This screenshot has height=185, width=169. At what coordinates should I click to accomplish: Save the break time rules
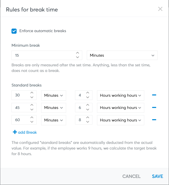(x=158, y=176)
